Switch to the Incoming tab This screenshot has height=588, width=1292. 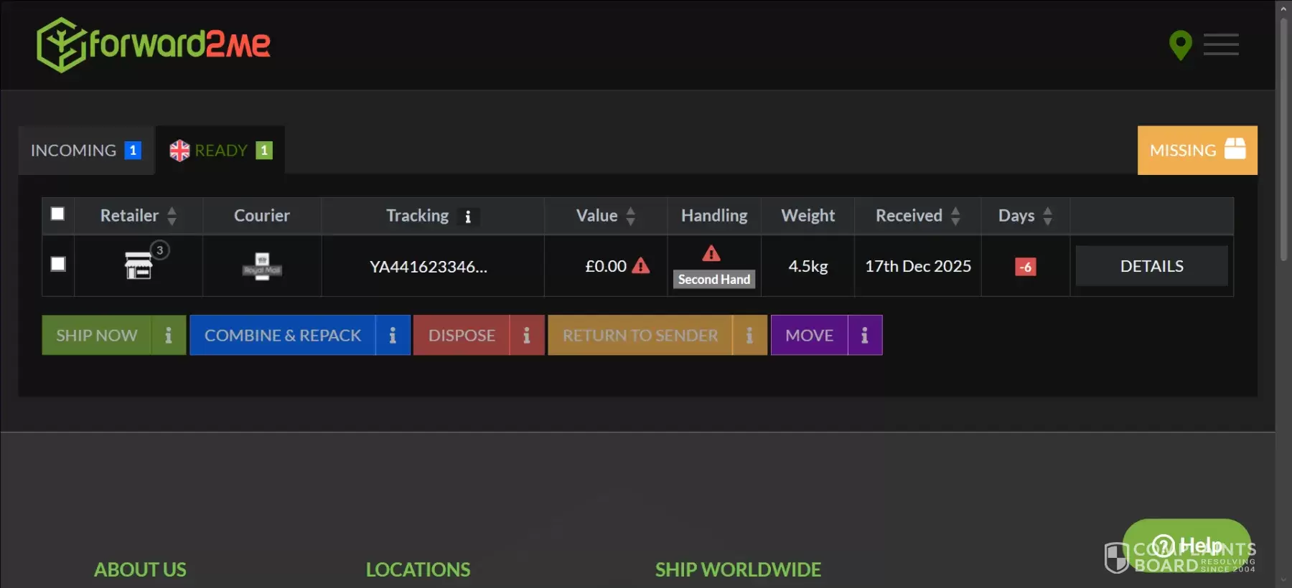pos(85,151)
